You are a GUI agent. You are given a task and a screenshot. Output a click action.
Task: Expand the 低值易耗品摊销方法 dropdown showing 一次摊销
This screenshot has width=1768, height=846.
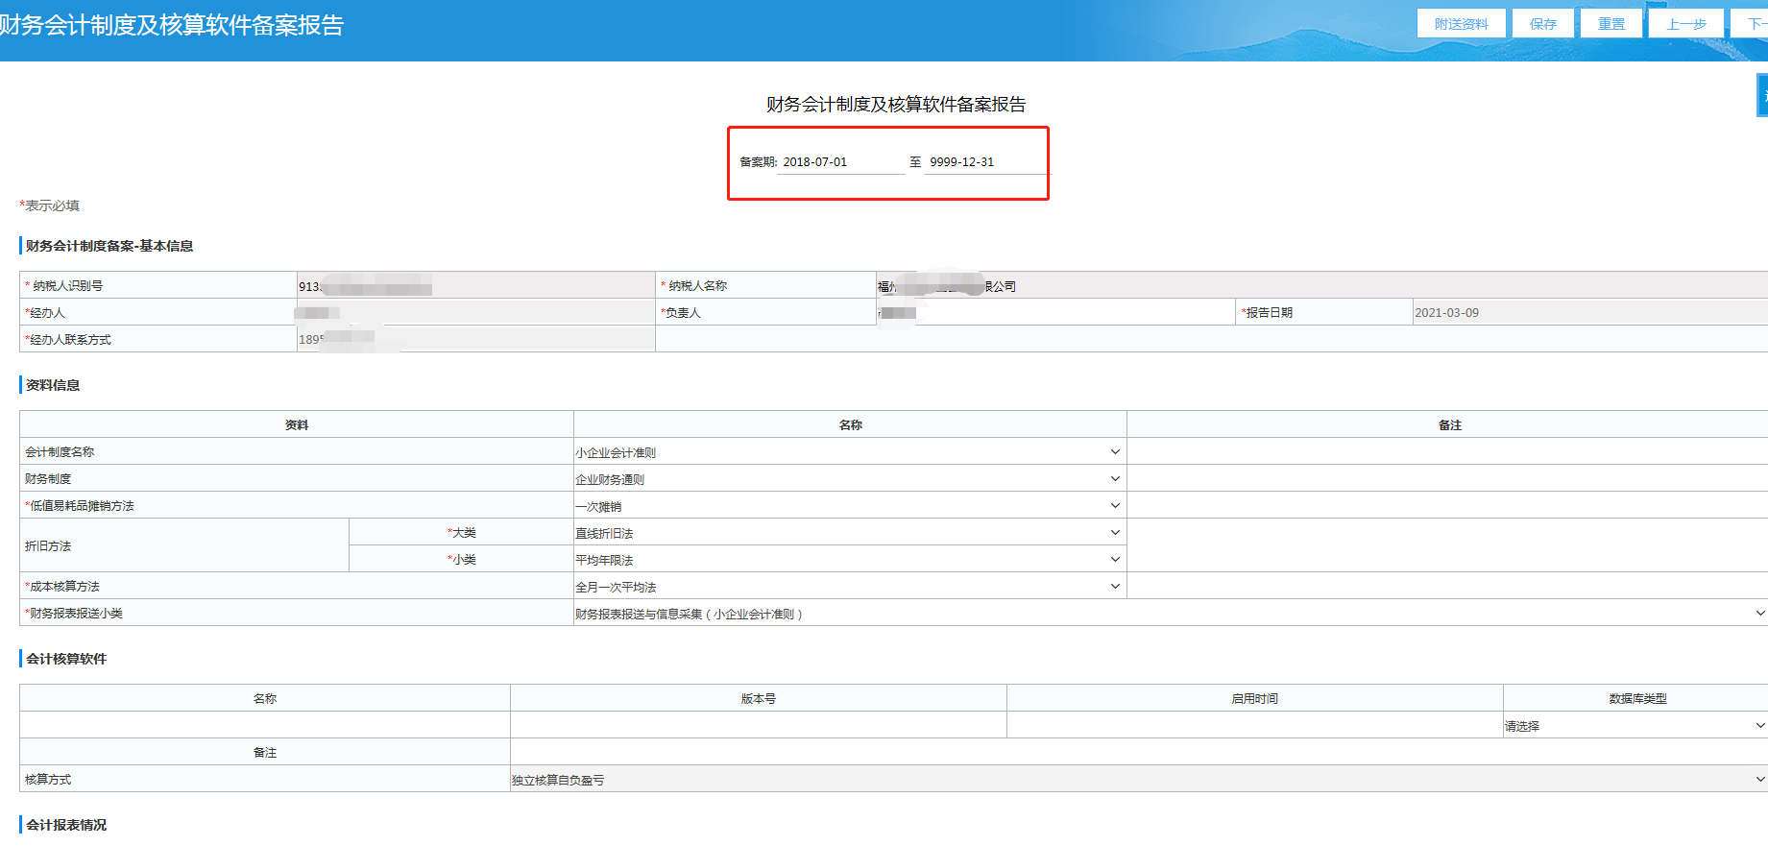[x=849, y=506]
